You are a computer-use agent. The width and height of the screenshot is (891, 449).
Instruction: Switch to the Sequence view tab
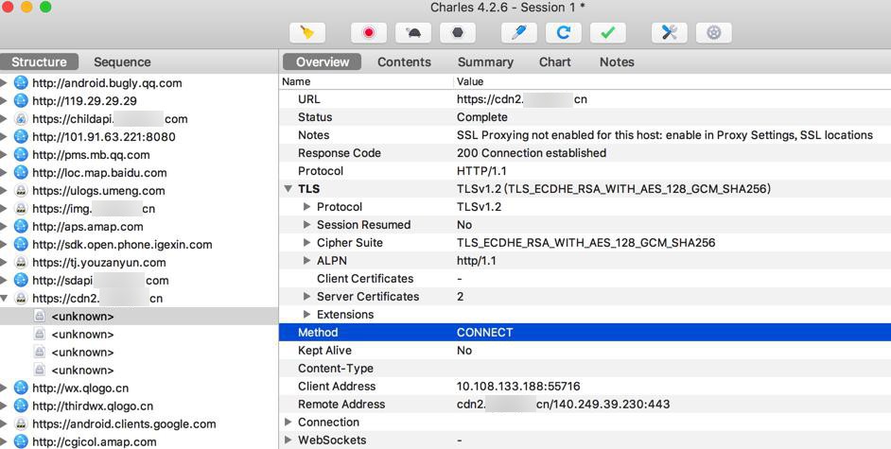click(122, 62)
